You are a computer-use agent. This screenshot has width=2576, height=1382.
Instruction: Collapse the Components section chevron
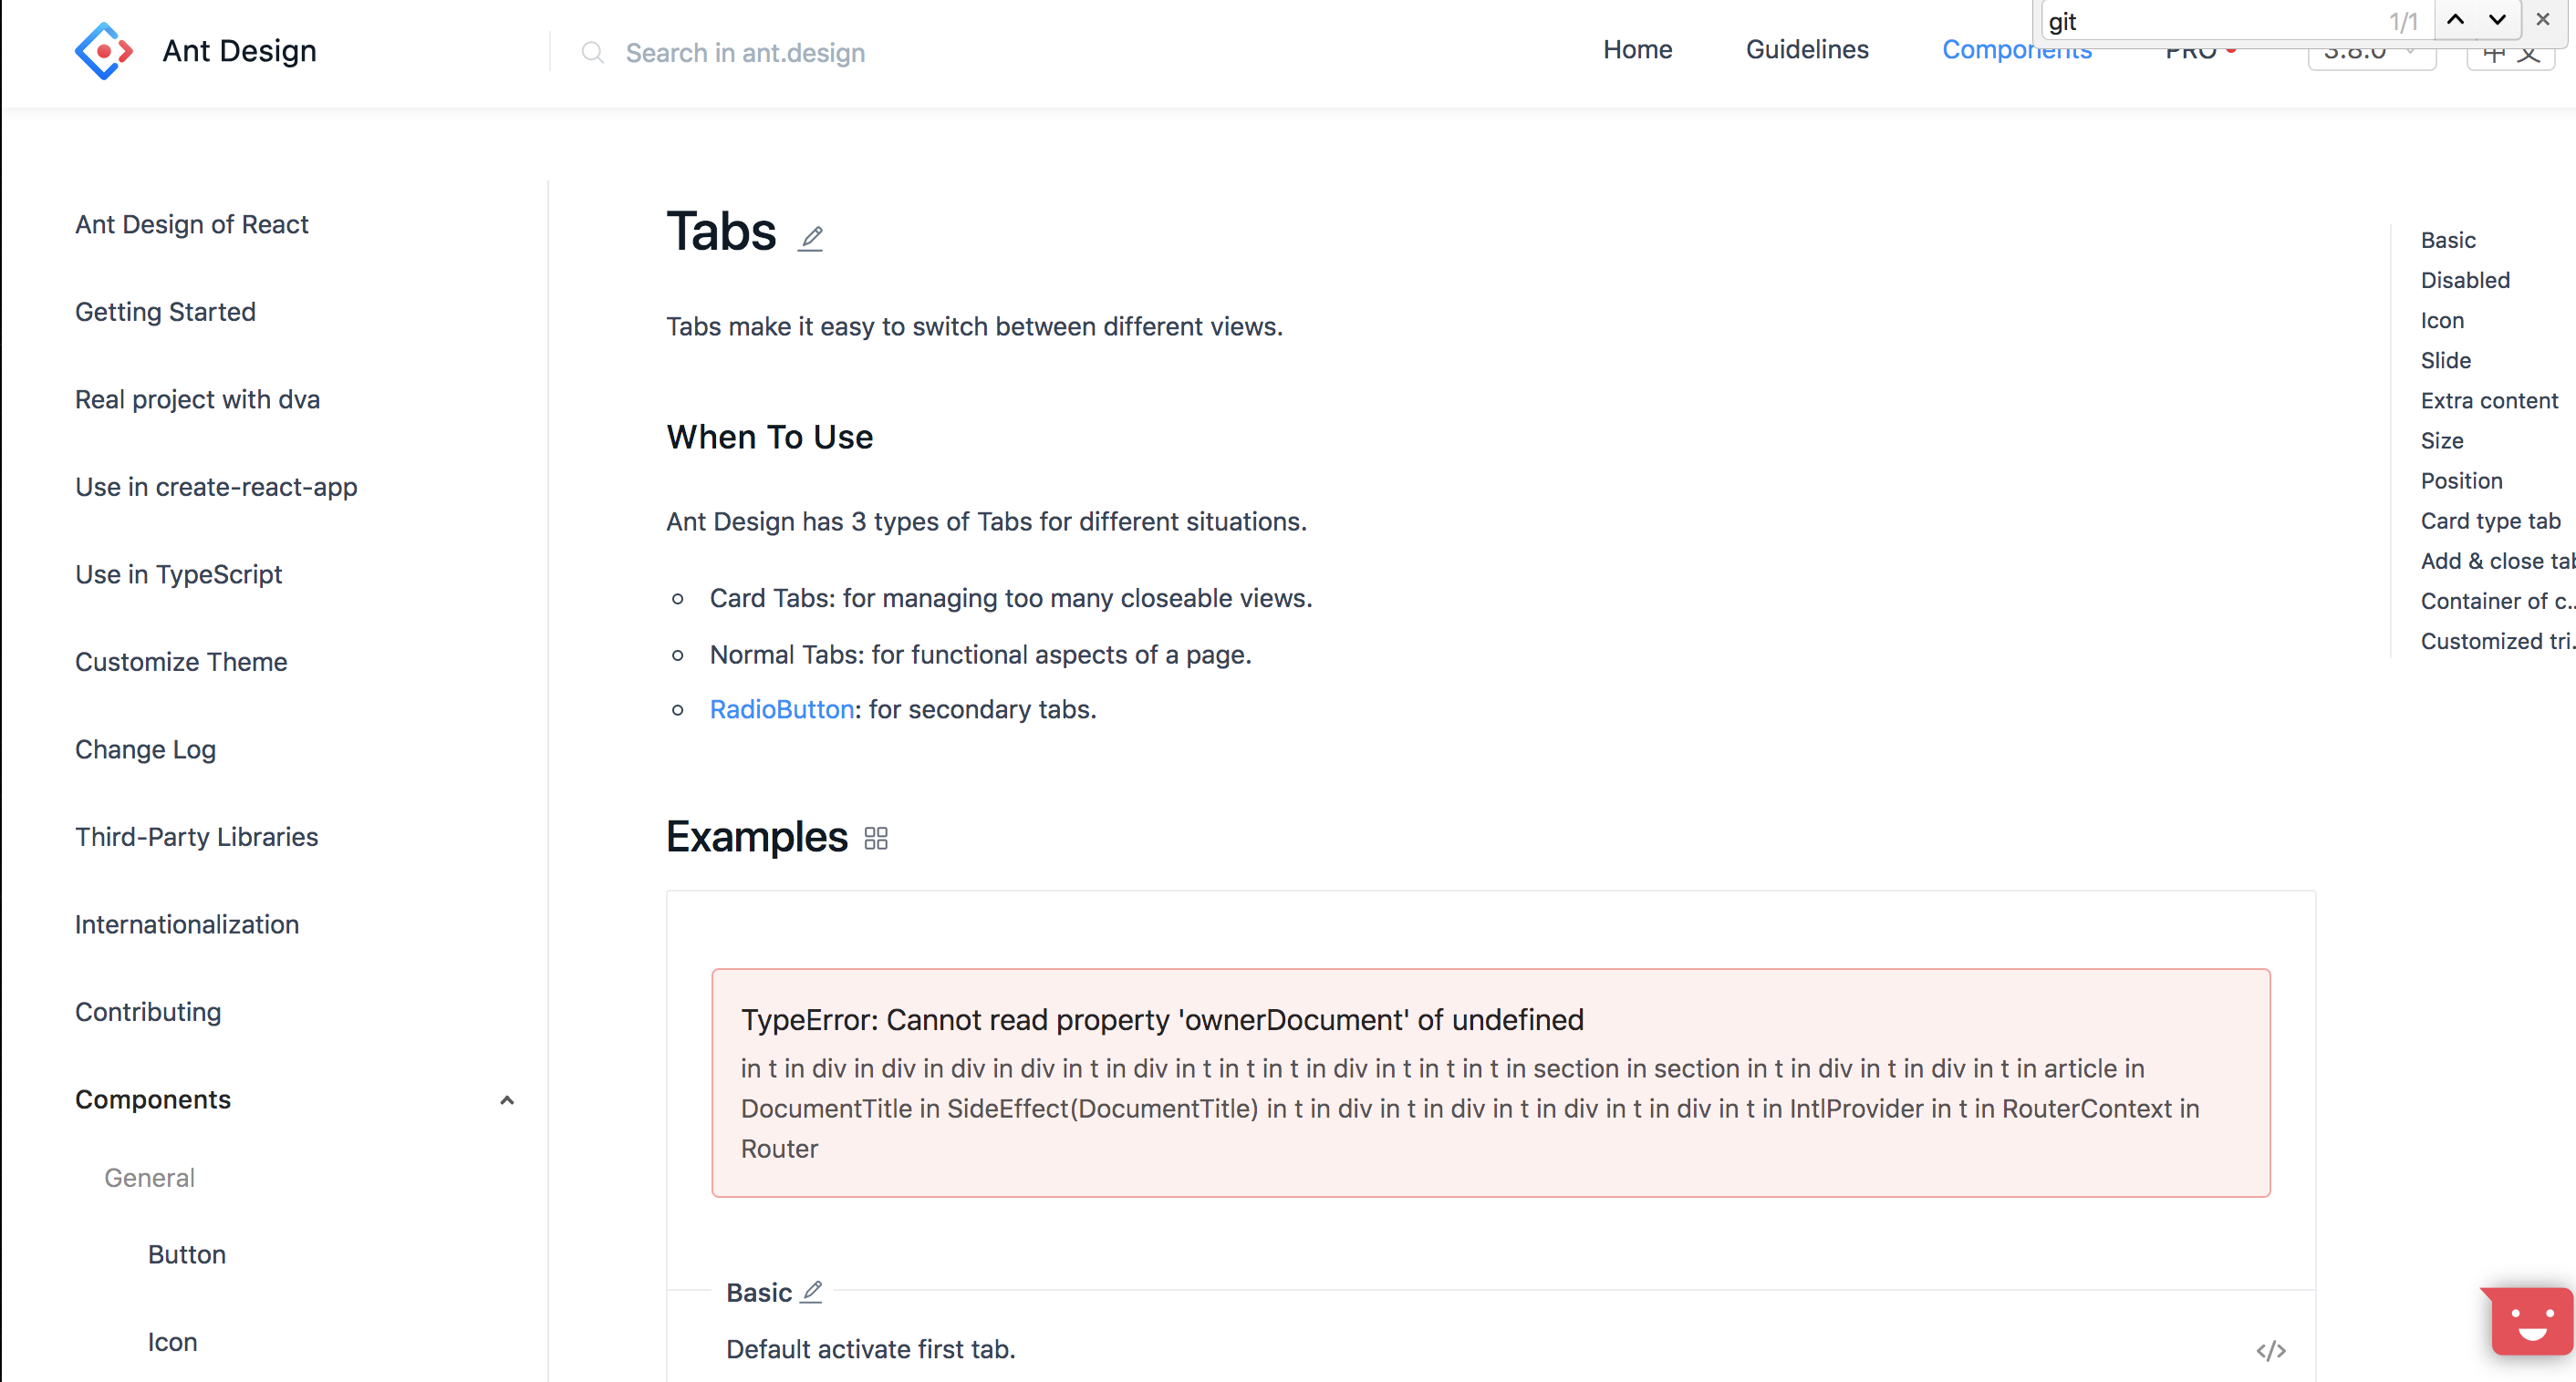point(507,1099)
